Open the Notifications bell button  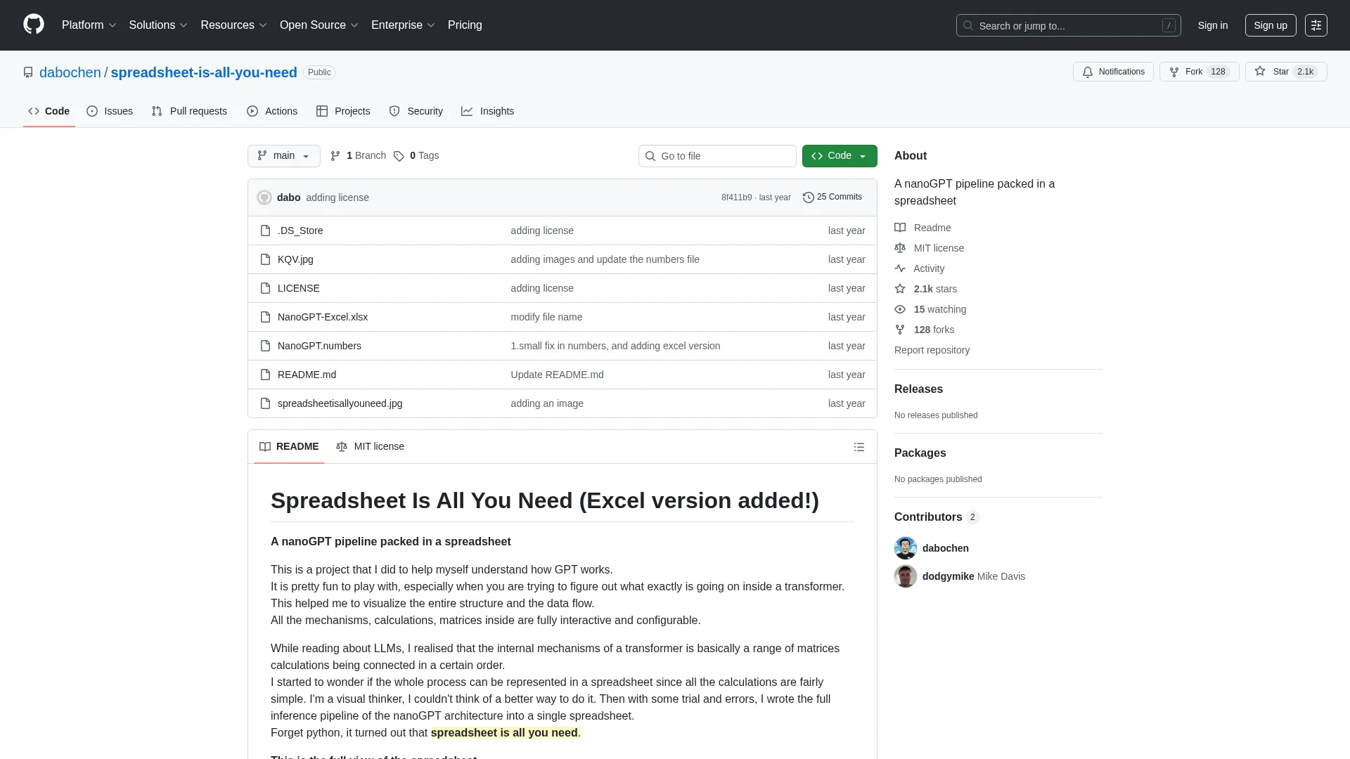(x=1113, y=72)
